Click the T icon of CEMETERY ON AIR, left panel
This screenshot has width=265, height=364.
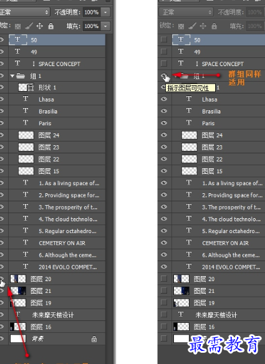pyautogui.click(x=26, y=242)
